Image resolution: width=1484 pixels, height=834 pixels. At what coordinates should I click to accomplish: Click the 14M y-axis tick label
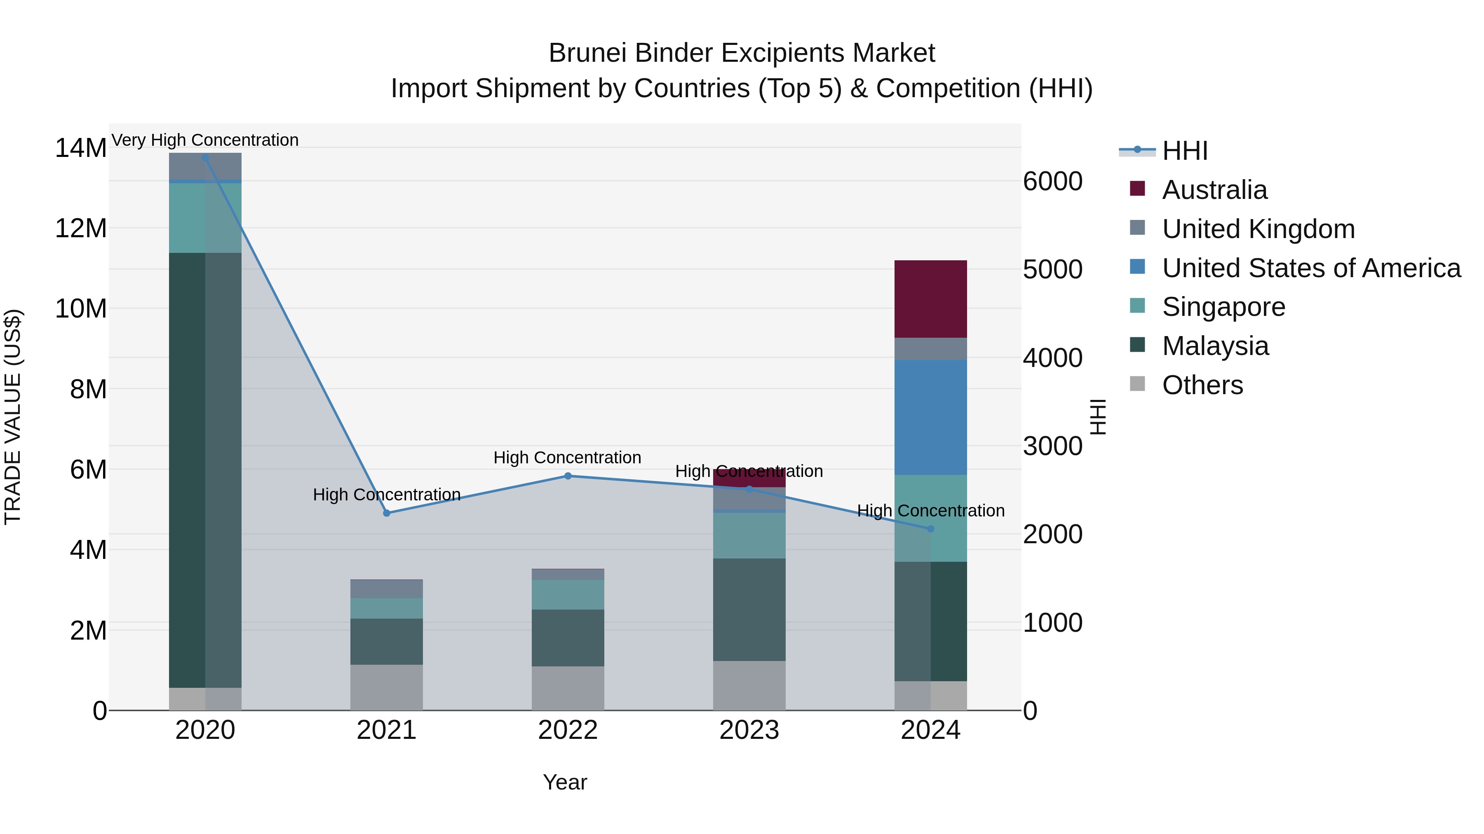click(81, 148)
